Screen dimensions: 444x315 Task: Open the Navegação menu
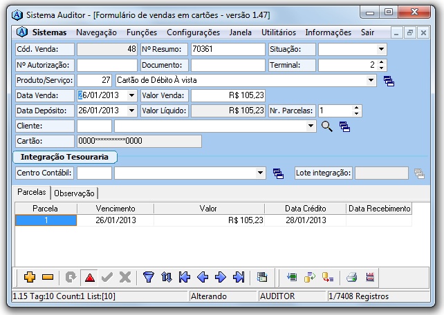pyautogui.click(x=96, y=32)
